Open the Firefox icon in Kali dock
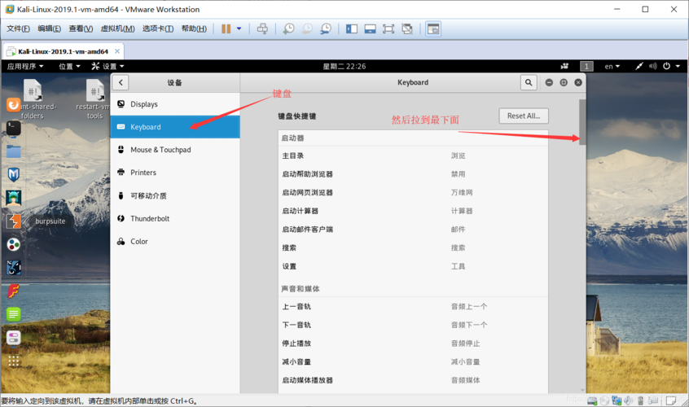Image resolution: width=689 pixels, height=407 pixels. [x=14, y=105]
